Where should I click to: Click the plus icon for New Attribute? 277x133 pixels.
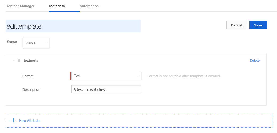point(13,120)
